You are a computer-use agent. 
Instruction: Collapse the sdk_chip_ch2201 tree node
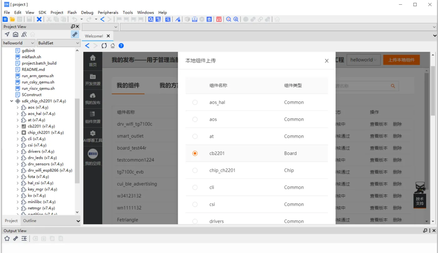(12, 101)
